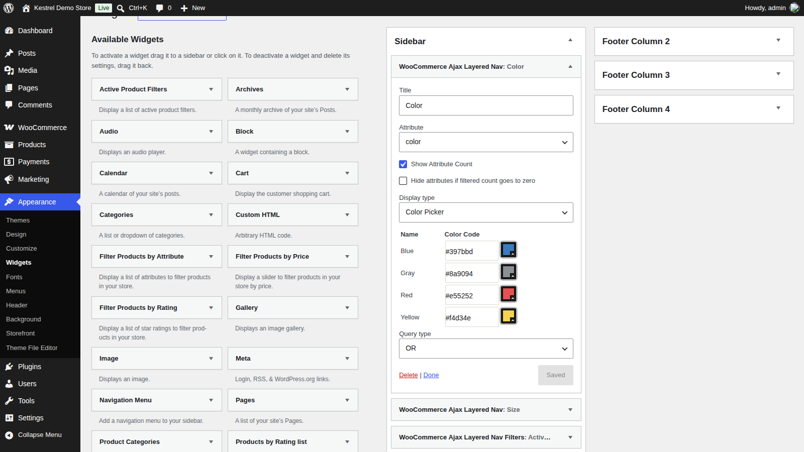This screenshot has width=804, height=452.
Task: Open the Plugins plug icon
Action: (x=9, y=367)
